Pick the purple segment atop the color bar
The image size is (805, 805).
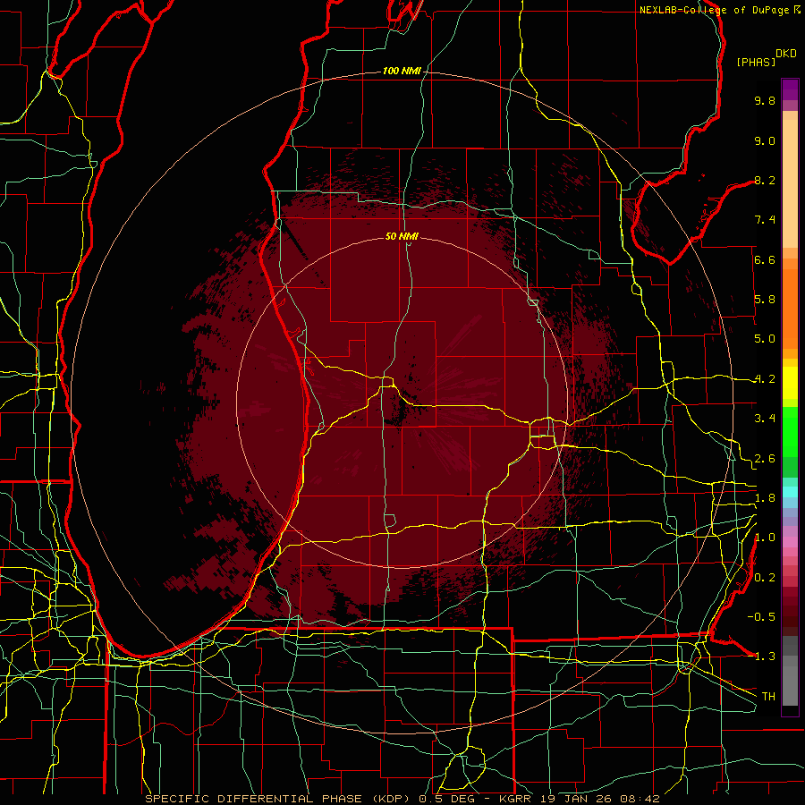pos(790,89)
